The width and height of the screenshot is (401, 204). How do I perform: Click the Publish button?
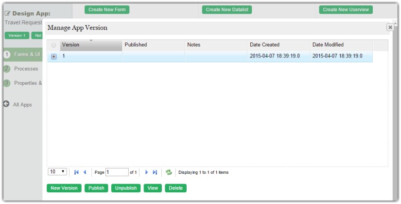96,188
